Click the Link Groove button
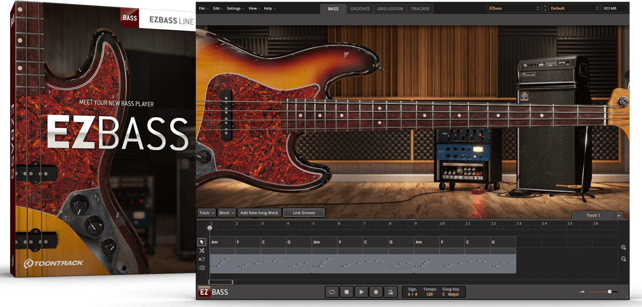 pyautogui.click(x=304, y=213)
